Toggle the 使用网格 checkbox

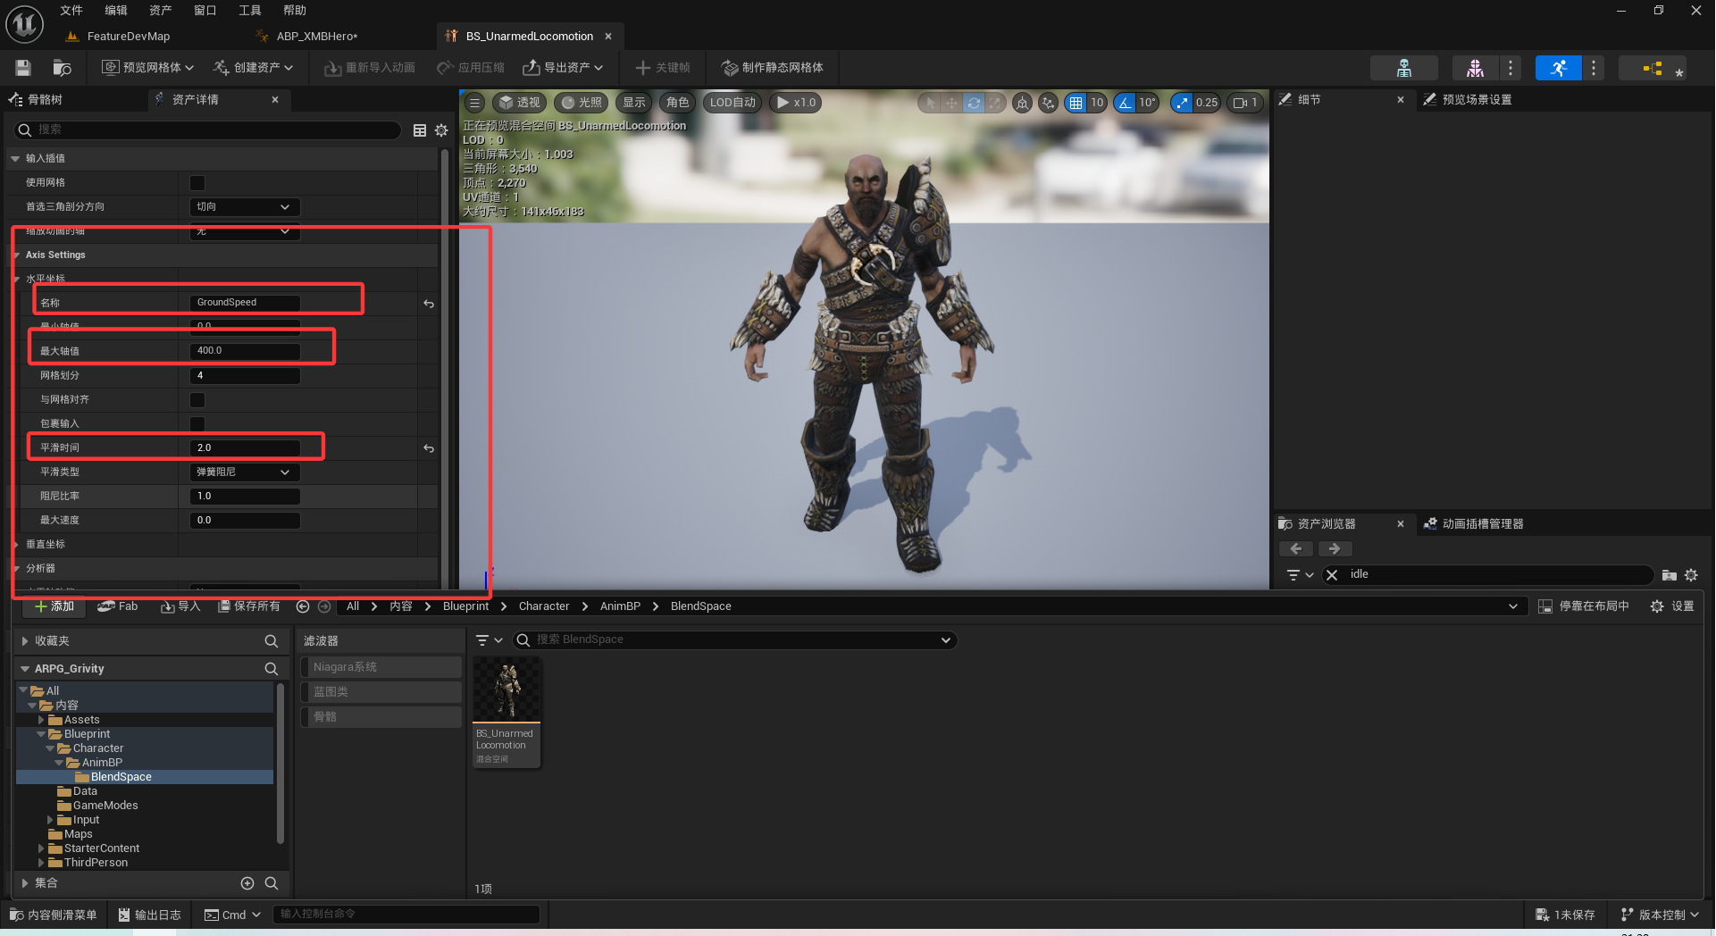click(x=197, y=183)
